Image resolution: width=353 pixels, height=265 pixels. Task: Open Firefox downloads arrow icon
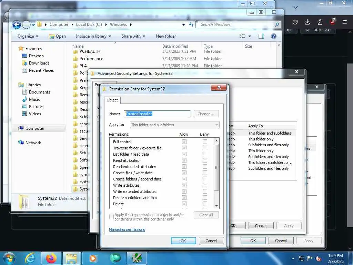307,22
